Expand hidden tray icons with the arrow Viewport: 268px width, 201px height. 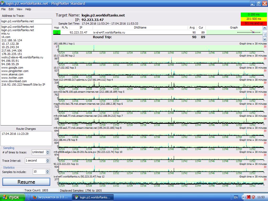(x=243, y=197)
